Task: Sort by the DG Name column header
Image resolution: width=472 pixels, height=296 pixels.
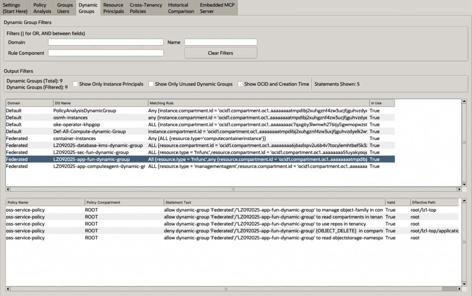Action: click(x=100, y=103)
